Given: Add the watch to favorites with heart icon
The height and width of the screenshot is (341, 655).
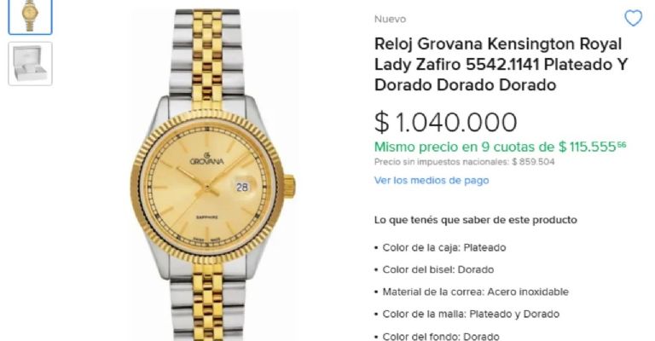Looking at the screenshot, I should click(x=634, y=18).
